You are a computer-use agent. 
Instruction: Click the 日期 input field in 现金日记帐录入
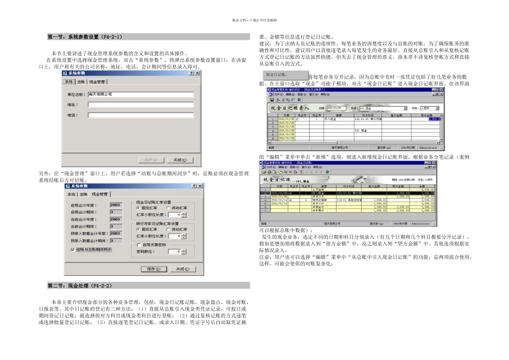tap(336, 108)
